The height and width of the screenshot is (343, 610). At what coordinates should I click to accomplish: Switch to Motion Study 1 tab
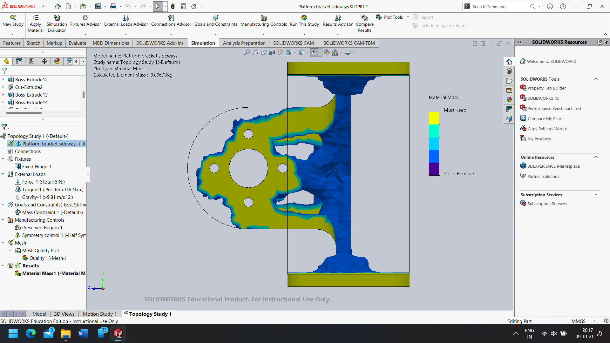pos(100,314)
